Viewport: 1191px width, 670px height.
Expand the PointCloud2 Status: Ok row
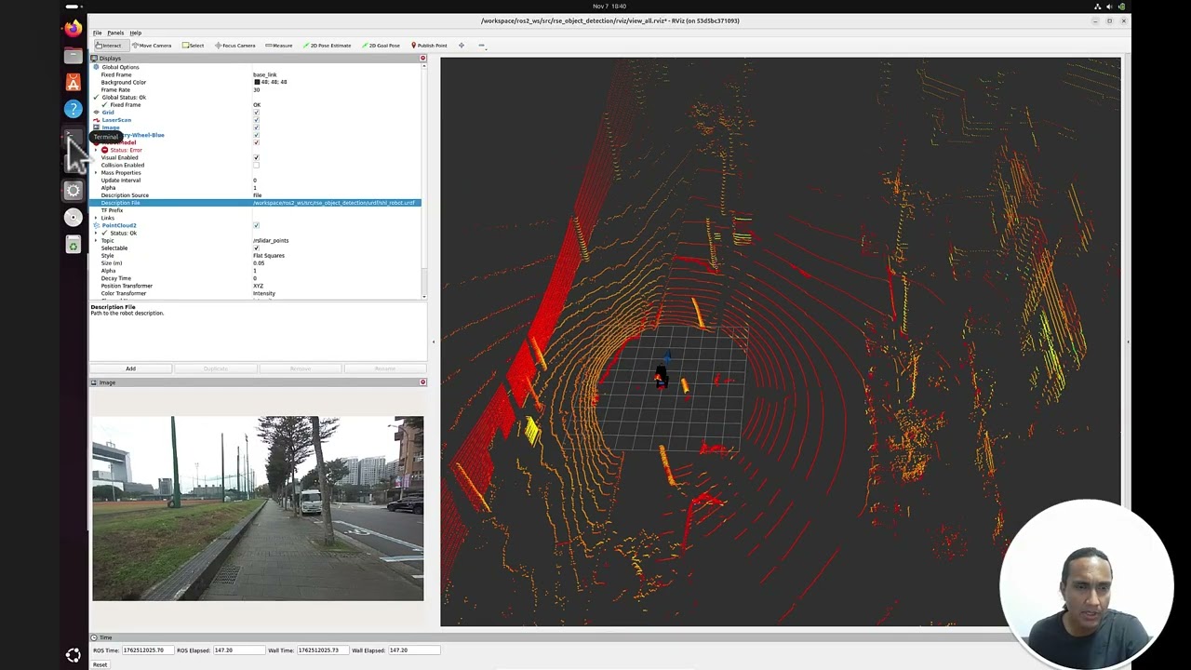point(96,233)
